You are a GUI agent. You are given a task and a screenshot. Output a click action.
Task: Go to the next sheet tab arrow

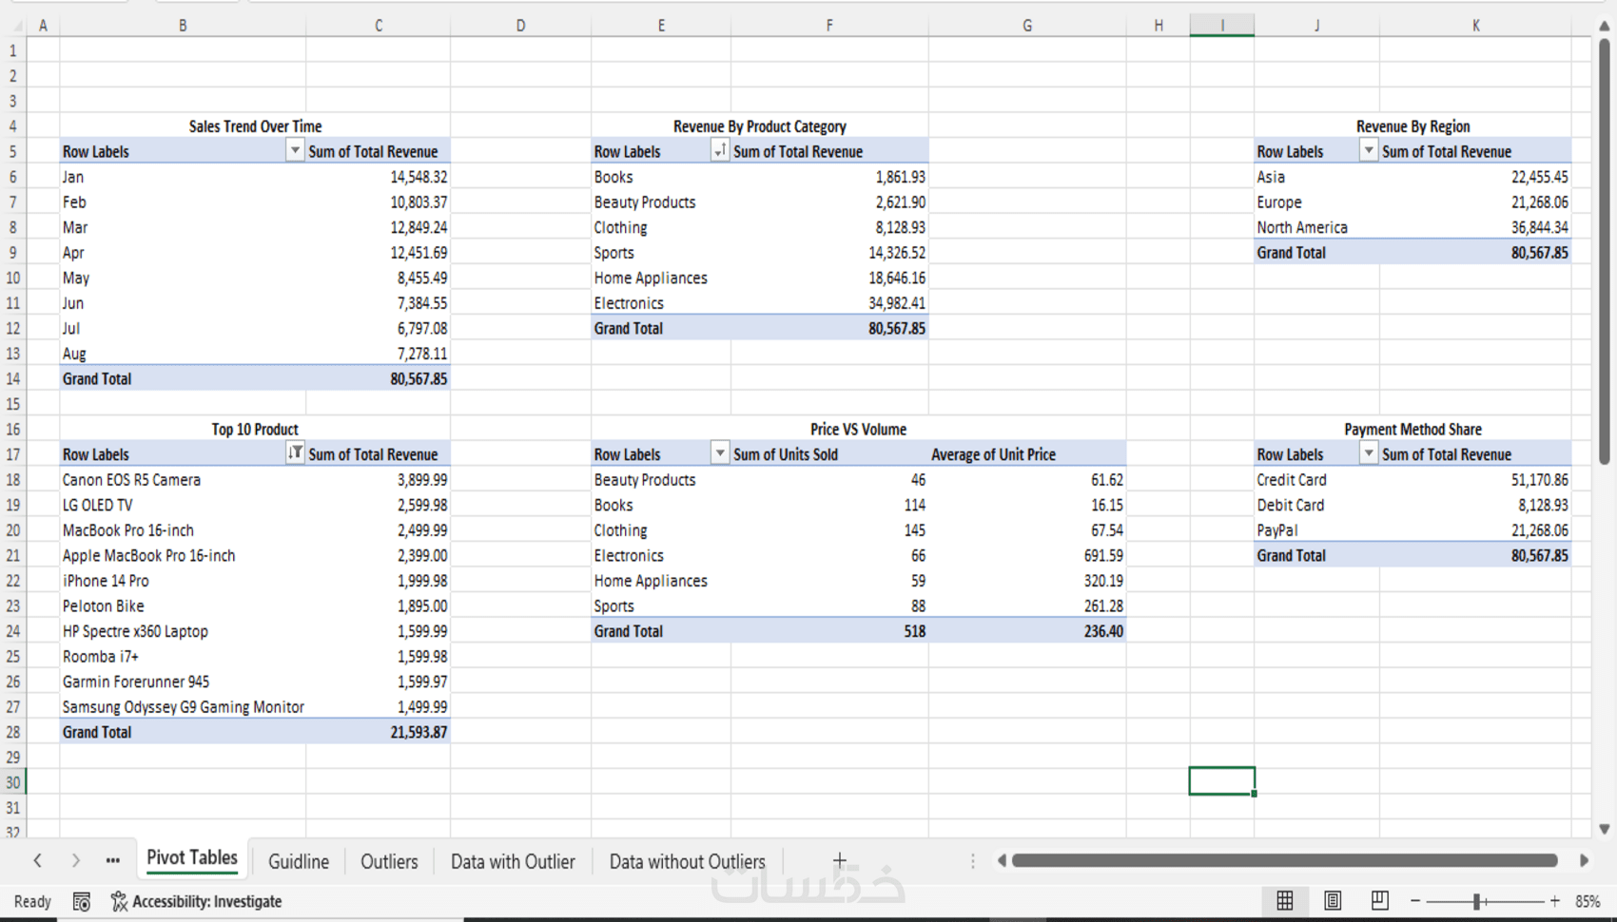tap(75, 860)
